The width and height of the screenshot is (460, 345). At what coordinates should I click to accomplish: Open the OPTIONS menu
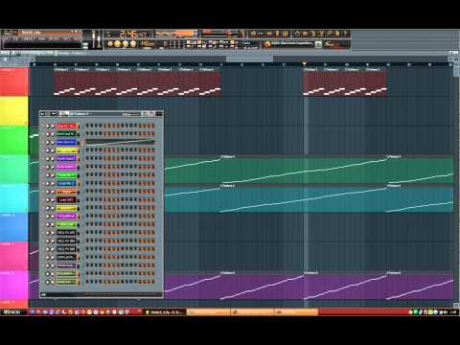55,39
